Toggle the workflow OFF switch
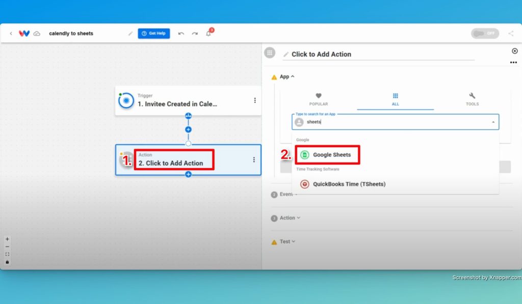 click(485, 33)
